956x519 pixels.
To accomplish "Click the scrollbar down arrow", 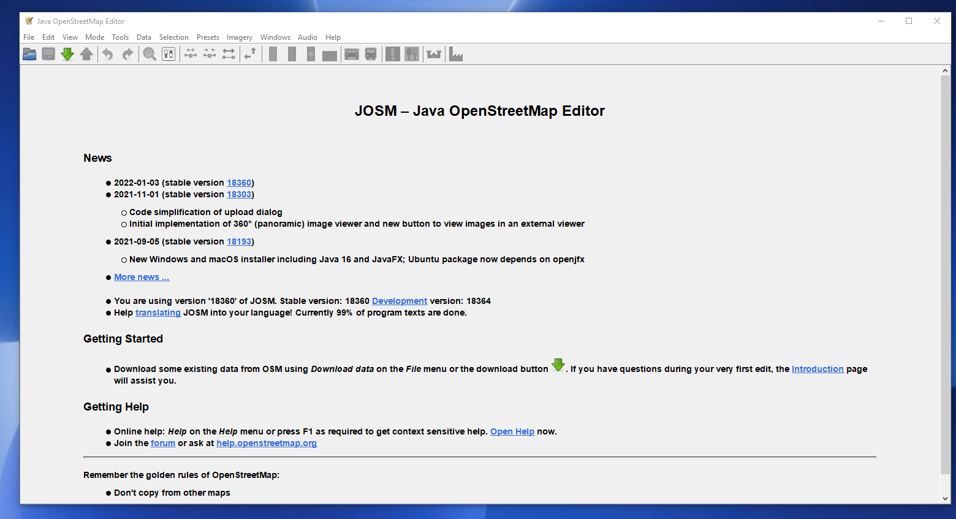I will 946,499.
